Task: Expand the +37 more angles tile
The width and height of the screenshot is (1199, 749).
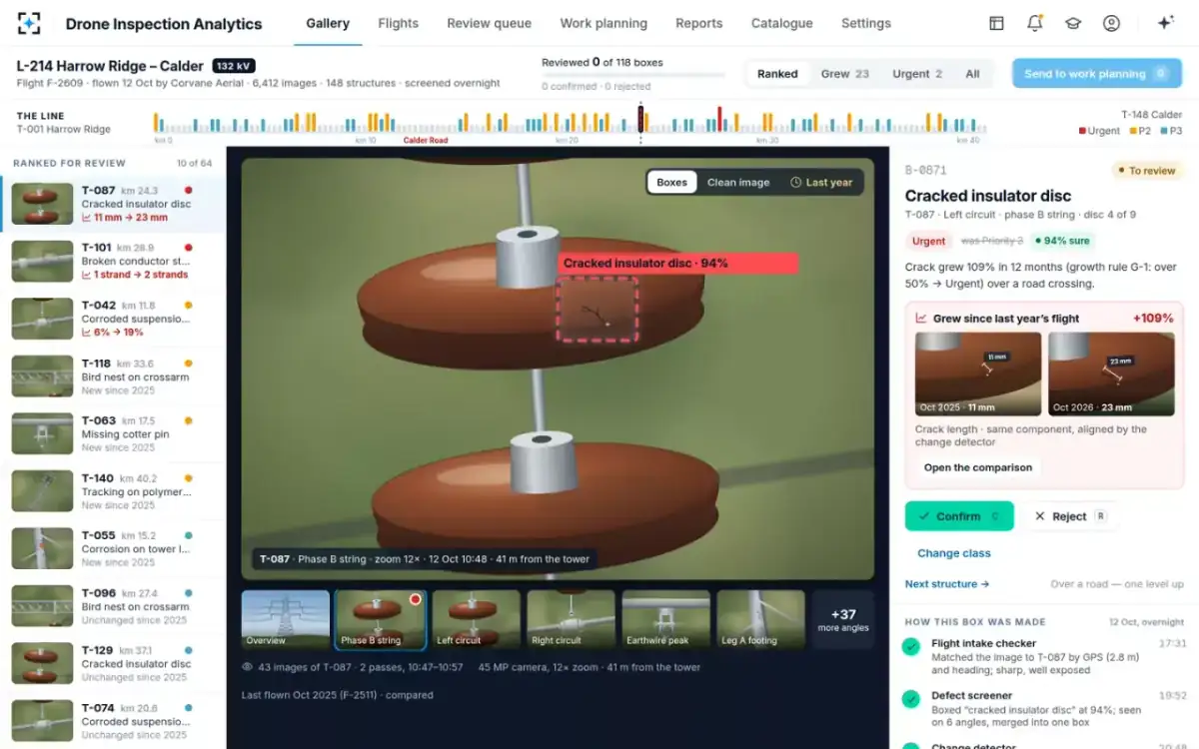Action: click(843, 620)
